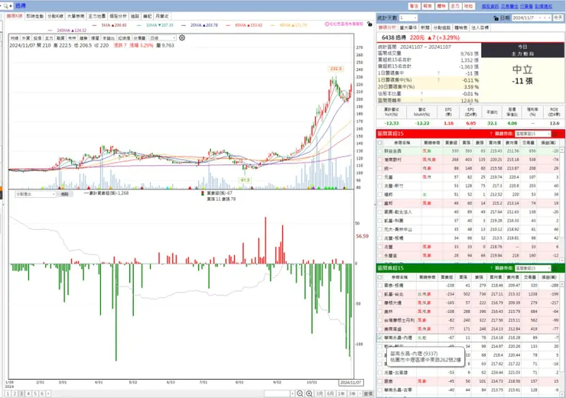
Task: Click scroll-down arrow of buy broker table
Action: point(561,260)
